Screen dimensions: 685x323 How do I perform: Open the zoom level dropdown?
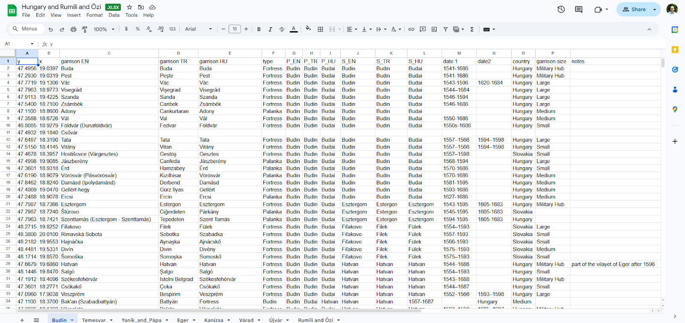point(104,29)
